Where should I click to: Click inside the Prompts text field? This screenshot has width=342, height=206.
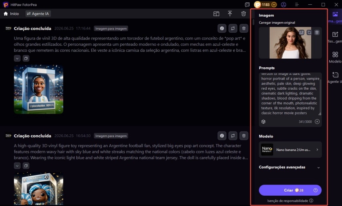pos(290,94)
